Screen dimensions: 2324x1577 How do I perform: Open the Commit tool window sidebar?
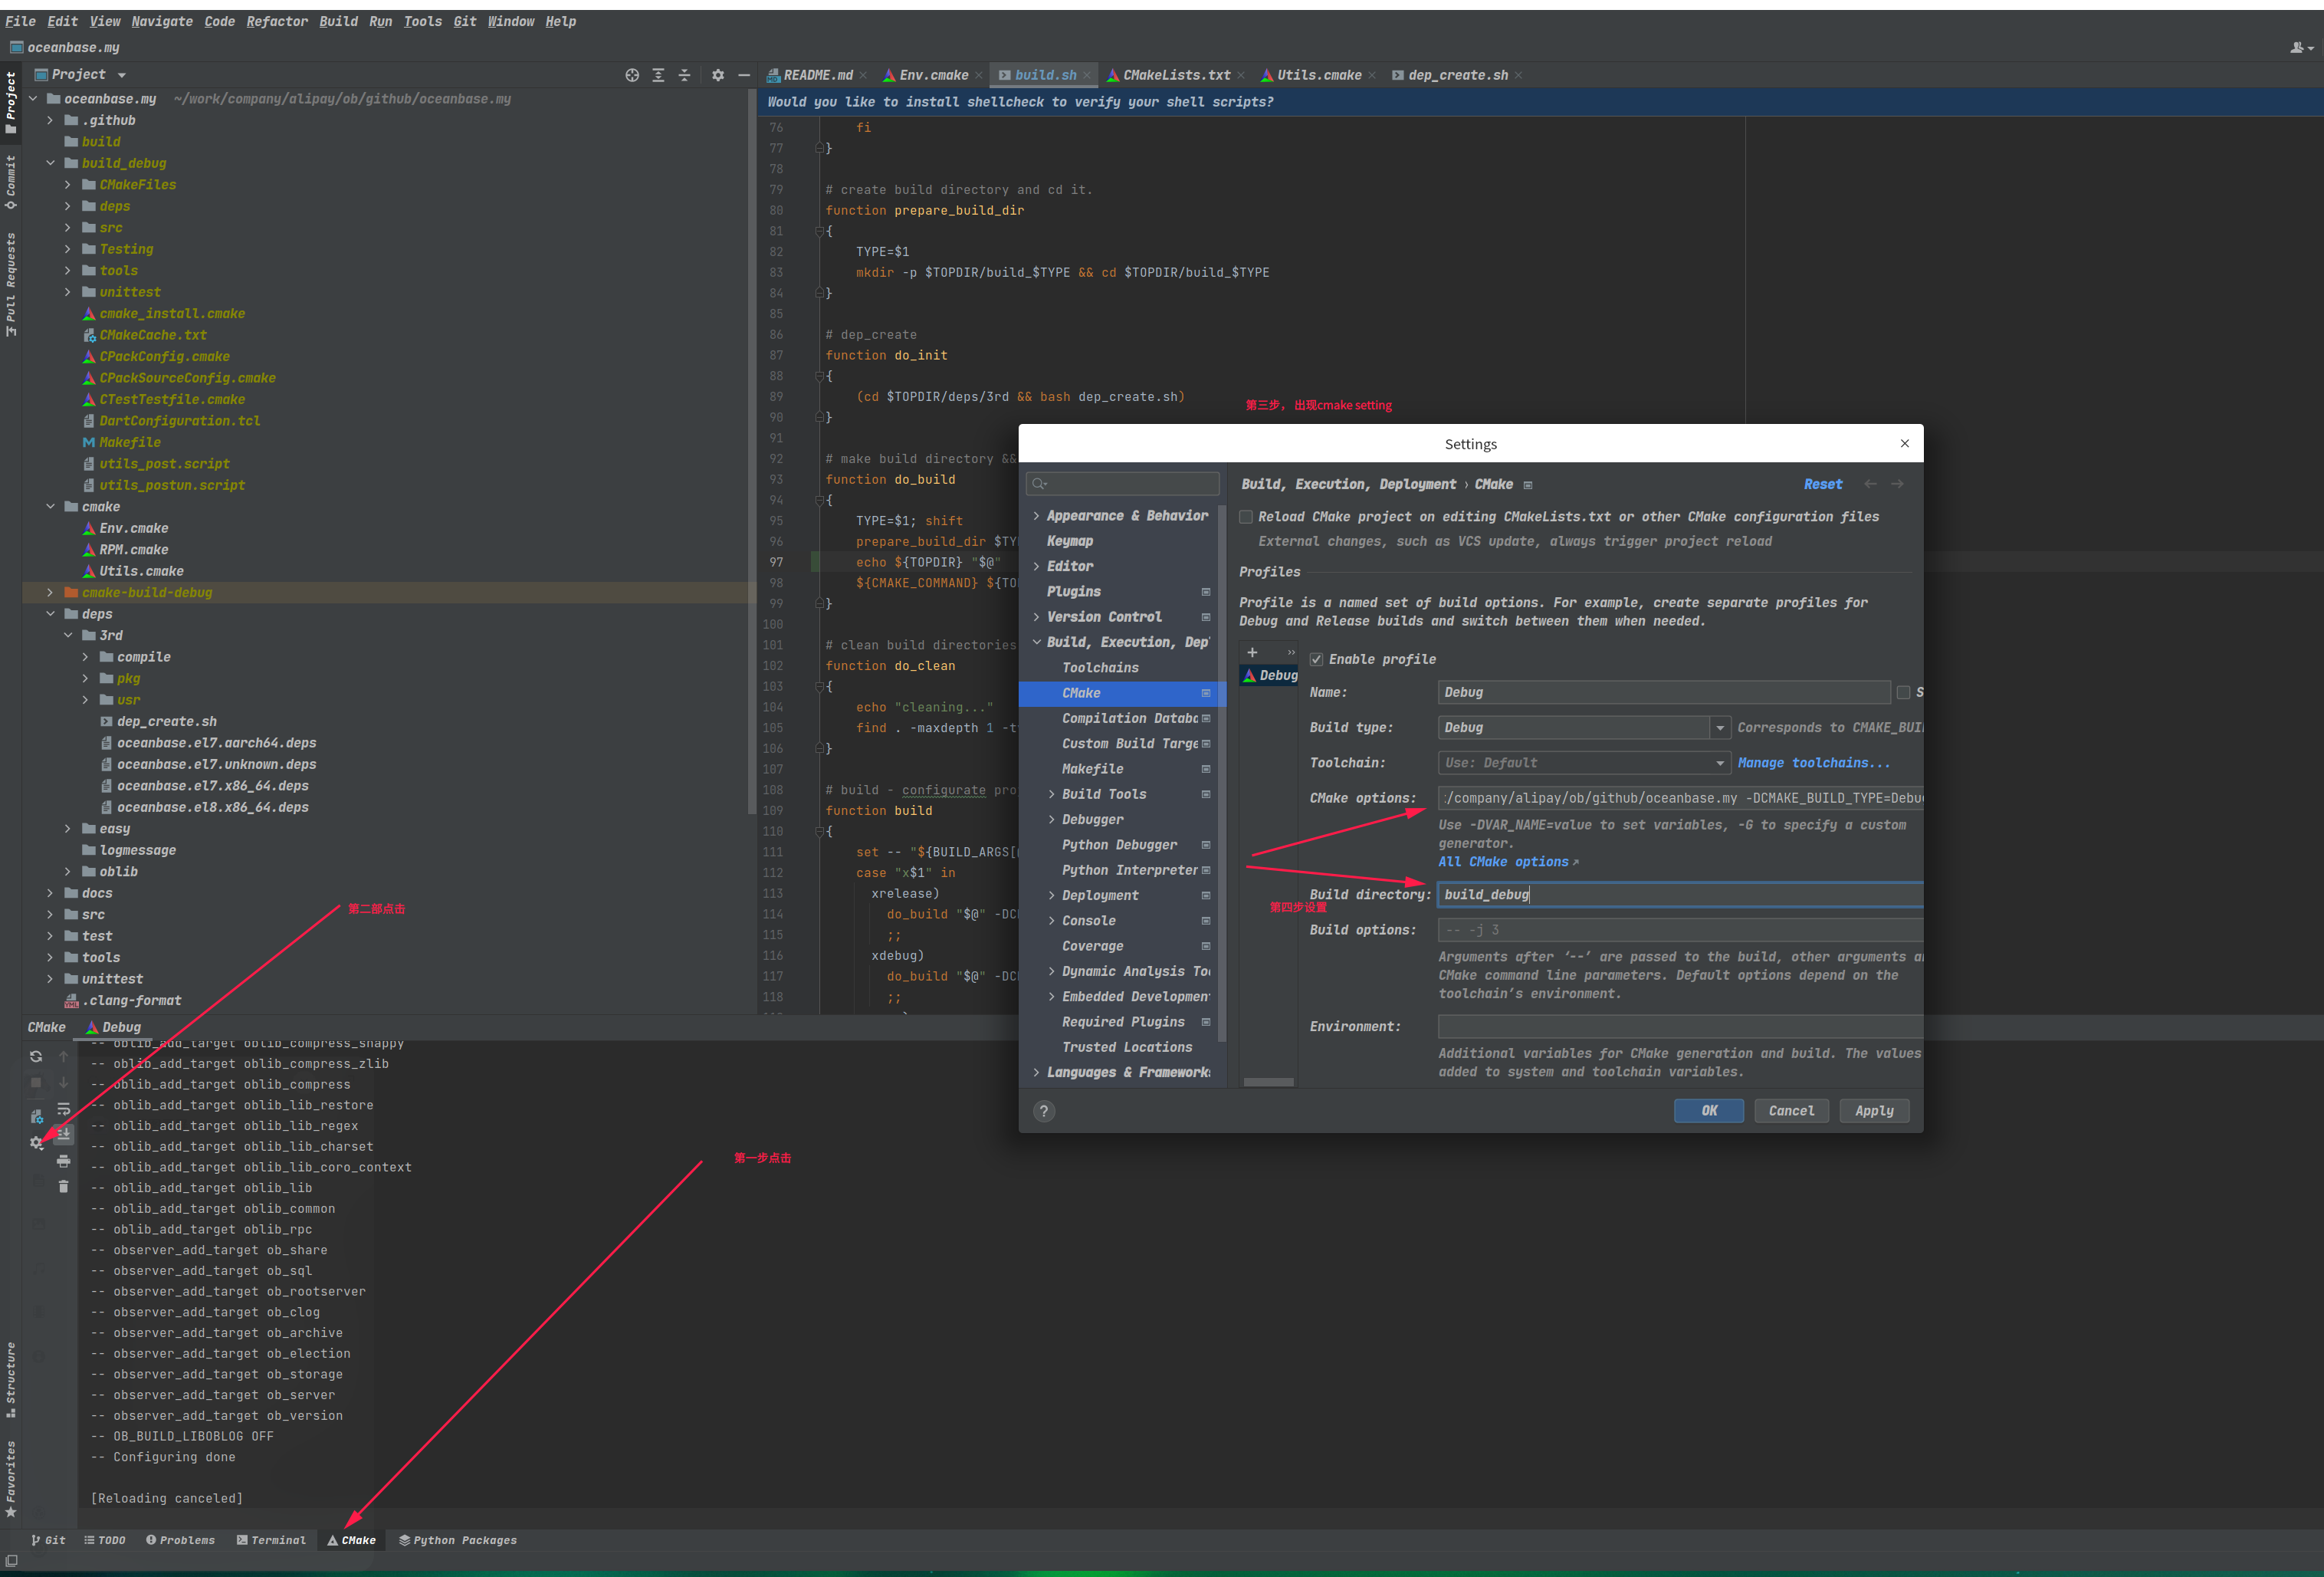pos(10,182)
